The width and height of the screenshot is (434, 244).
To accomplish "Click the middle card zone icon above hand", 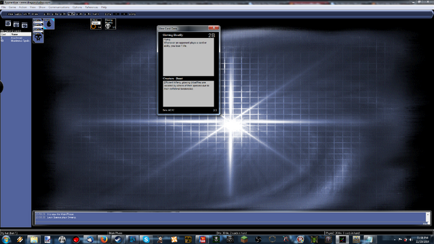I will pos(16,25).
